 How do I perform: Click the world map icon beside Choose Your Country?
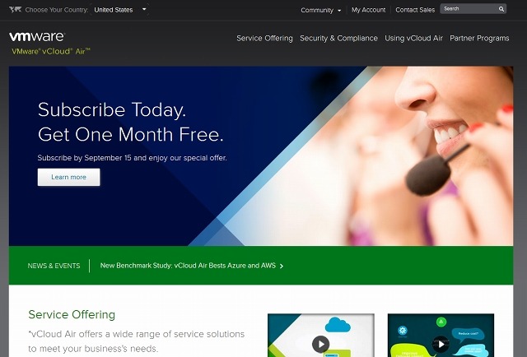16,9
